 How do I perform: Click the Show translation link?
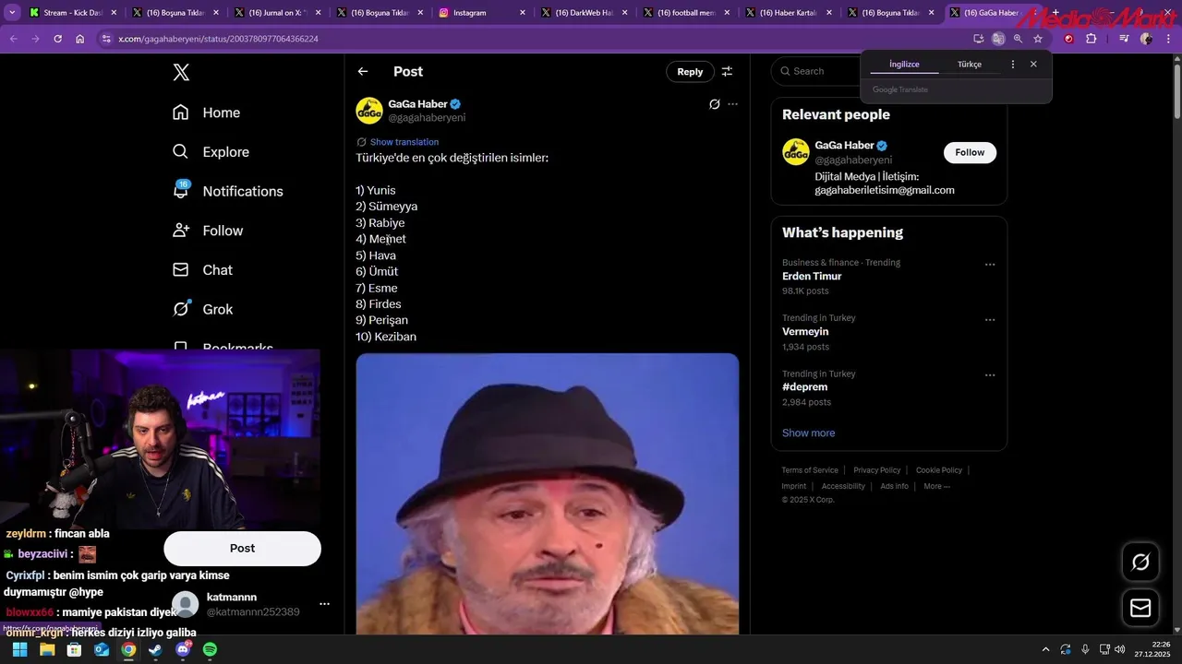click(x=404, y=142)
